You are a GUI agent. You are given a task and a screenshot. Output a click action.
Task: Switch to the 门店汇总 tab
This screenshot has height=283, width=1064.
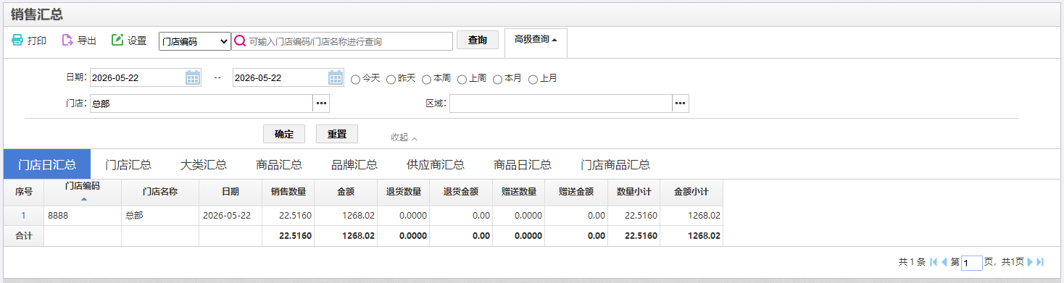tap(128, 164)
